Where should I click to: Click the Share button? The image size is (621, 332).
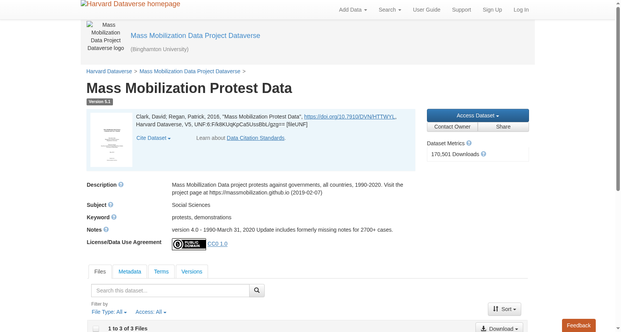pos(503,127)
